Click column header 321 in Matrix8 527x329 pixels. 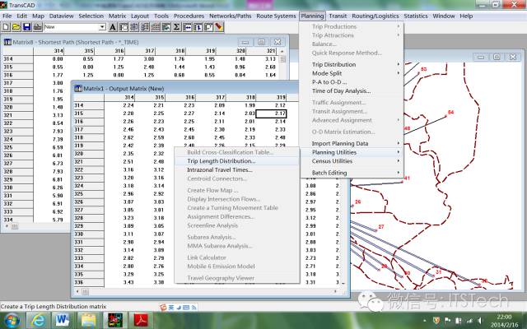[262, 51]
